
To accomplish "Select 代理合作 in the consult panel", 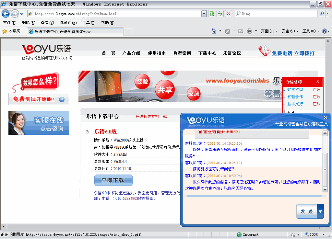I will tap(295, 97).
